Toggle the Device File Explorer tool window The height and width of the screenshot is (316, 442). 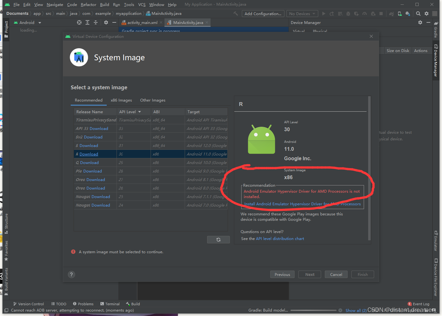(436, 277)
